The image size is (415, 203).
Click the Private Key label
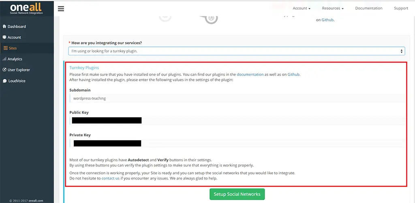[80, 135]
